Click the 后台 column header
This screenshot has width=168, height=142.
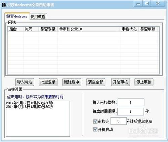click(15, 29)
